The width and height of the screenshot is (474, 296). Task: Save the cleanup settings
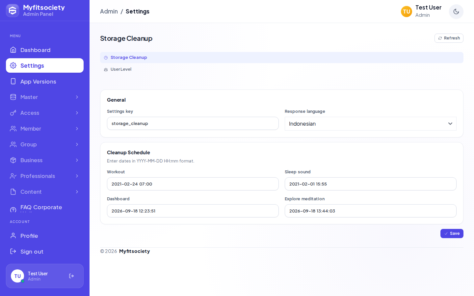(452, 234)
